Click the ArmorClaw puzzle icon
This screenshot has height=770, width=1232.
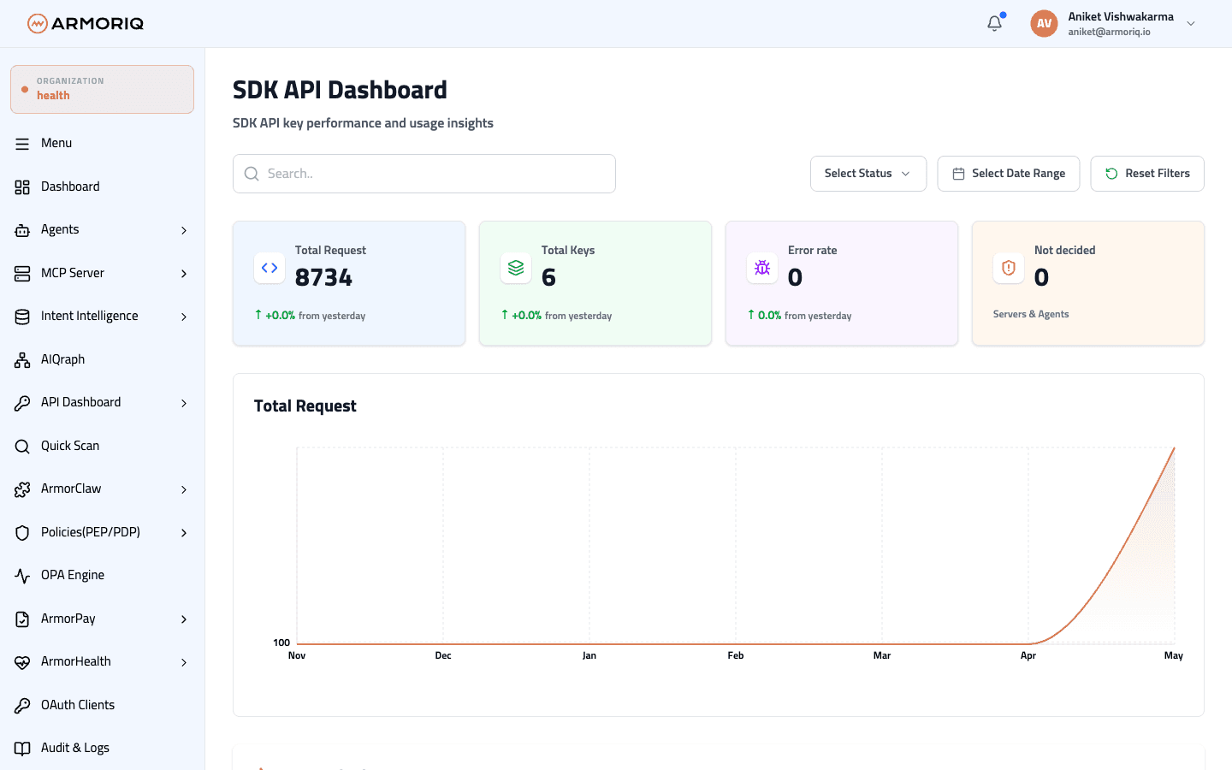click(x=22, y=489)
